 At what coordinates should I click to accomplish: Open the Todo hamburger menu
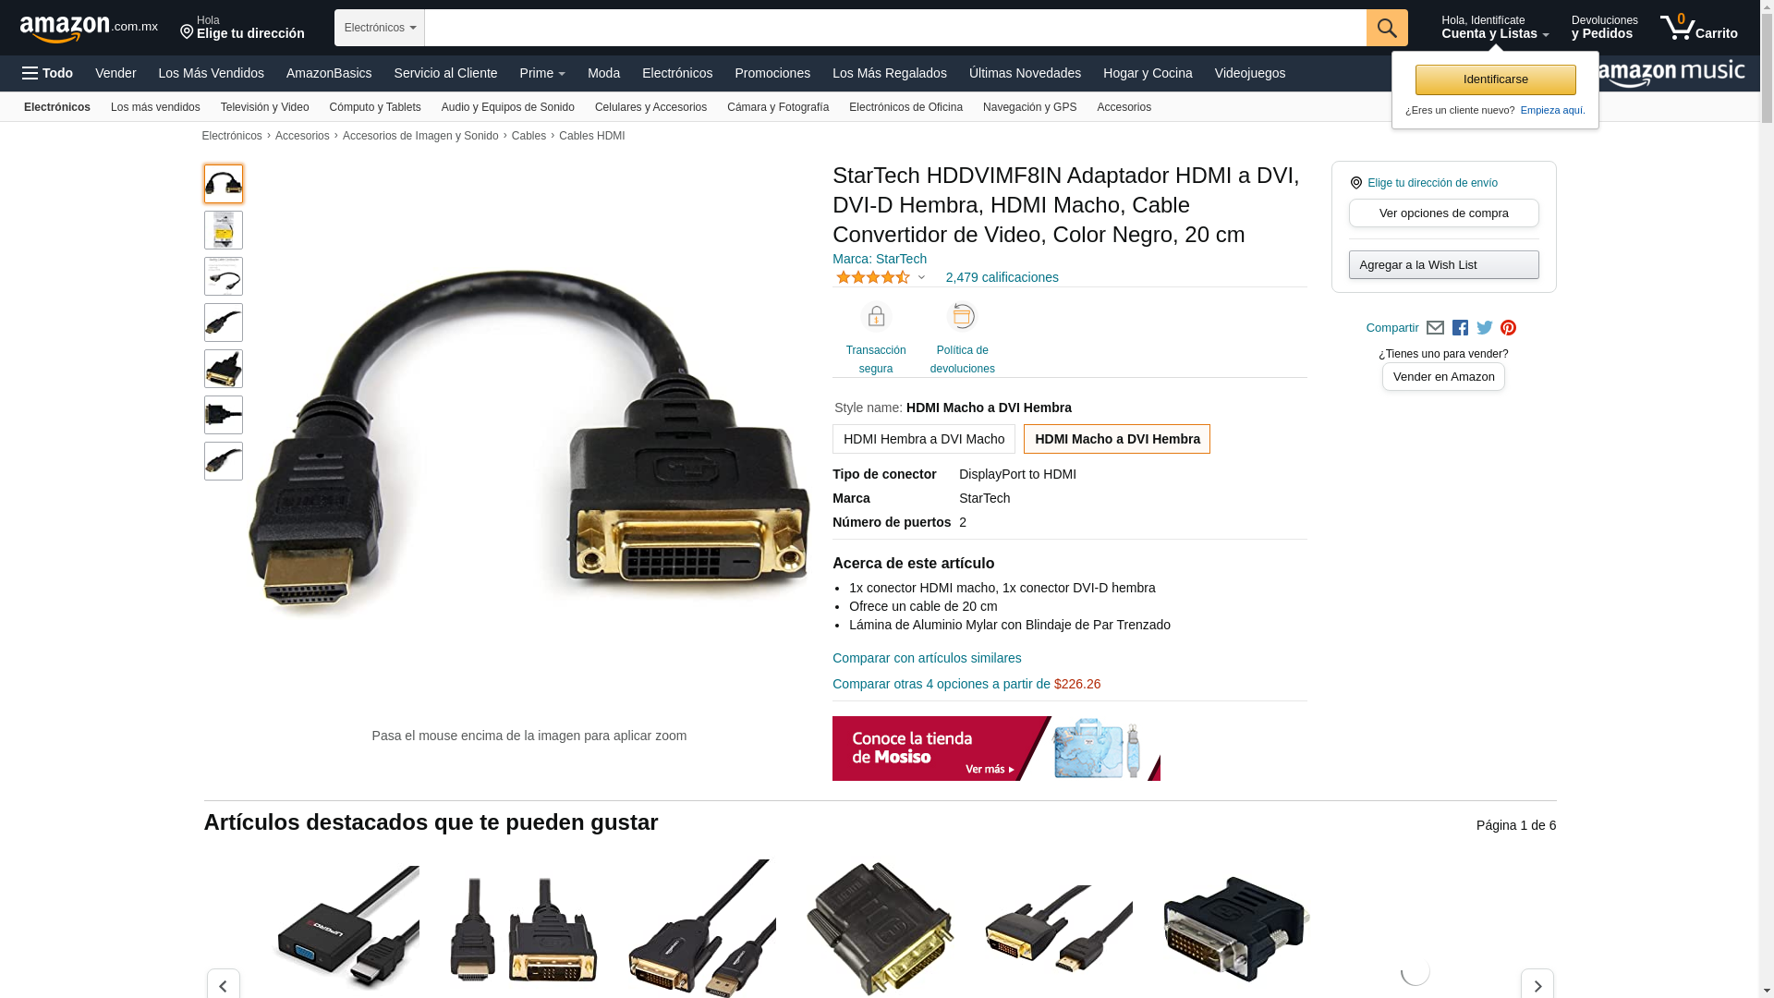point(47,73)
